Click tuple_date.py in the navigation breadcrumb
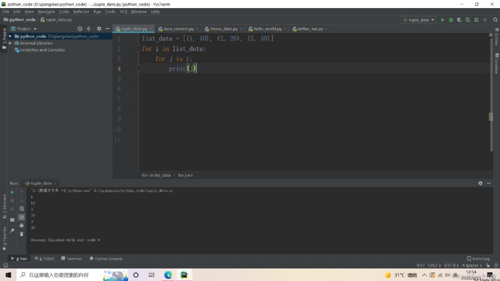Screen dimensions: 500x281 56,20
